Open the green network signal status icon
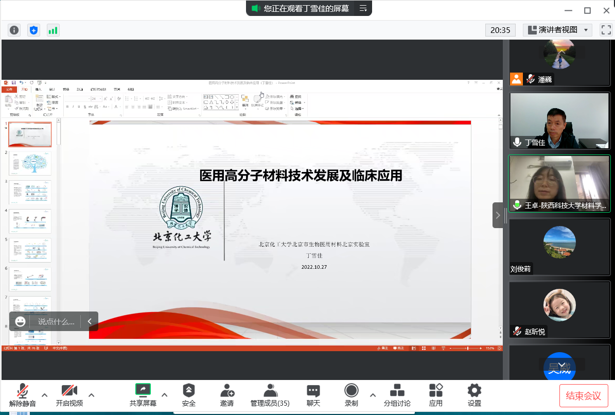This screenshot has width=615, height=415. click(x=53, y=30)
